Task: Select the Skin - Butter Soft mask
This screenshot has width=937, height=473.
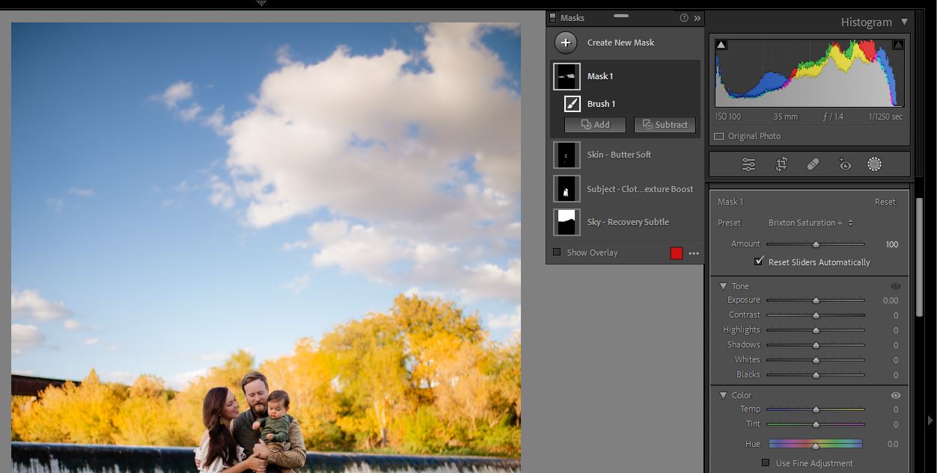Action: [618, 155]
